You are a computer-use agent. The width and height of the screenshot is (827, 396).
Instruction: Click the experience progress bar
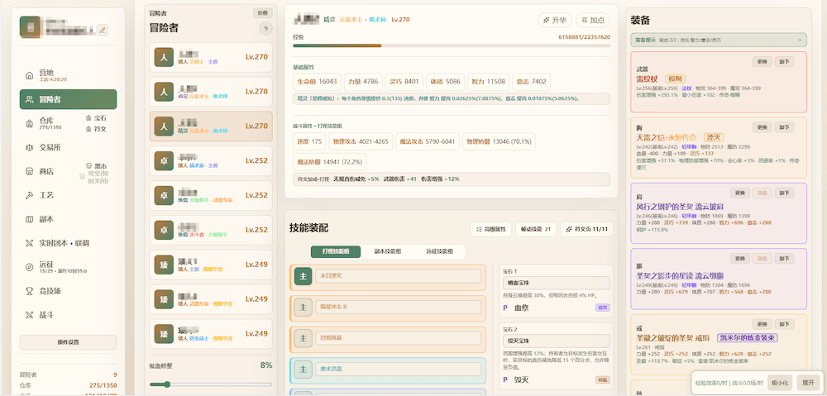click(x=452, y=45)
